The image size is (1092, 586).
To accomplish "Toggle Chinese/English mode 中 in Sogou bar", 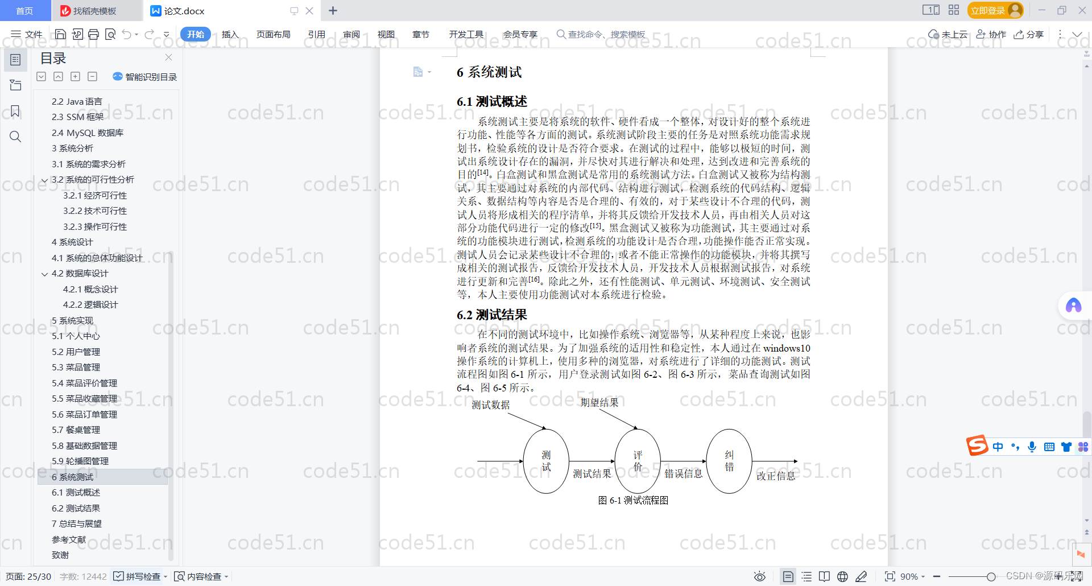I will coord(998,447).
